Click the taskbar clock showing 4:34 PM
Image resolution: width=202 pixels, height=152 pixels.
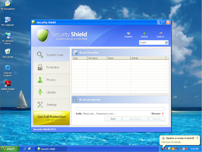click(194, 149)
